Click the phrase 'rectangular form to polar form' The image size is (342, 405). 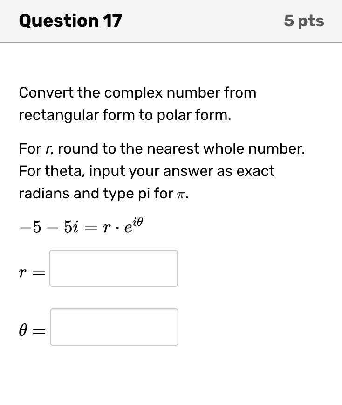(123, 115)
